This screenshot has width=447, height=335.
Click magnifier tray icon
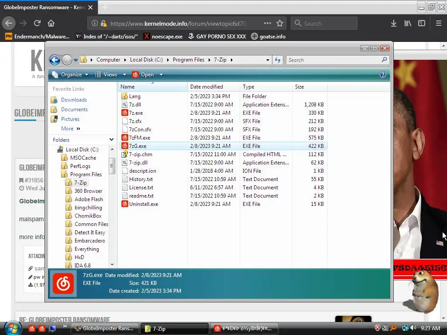393,328
